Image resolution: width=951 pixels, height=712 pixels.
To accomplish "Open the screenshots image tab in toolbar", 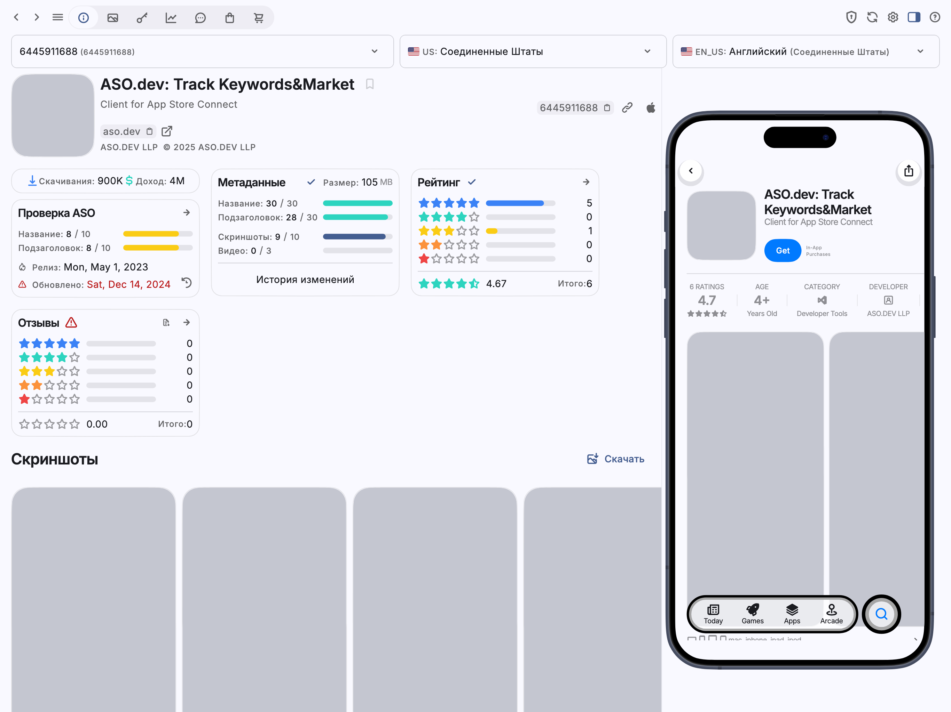I will pyautogui.click(x=113, y=18).
